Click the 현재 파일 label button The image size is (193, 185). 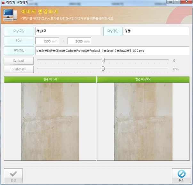[19, 50]
